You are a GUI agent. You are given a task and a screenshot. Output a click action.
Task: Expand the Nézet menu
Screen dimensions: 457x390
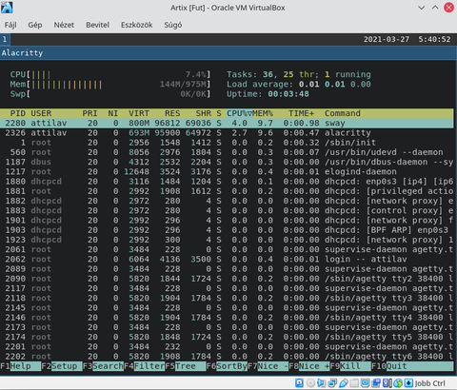[64, 25]
